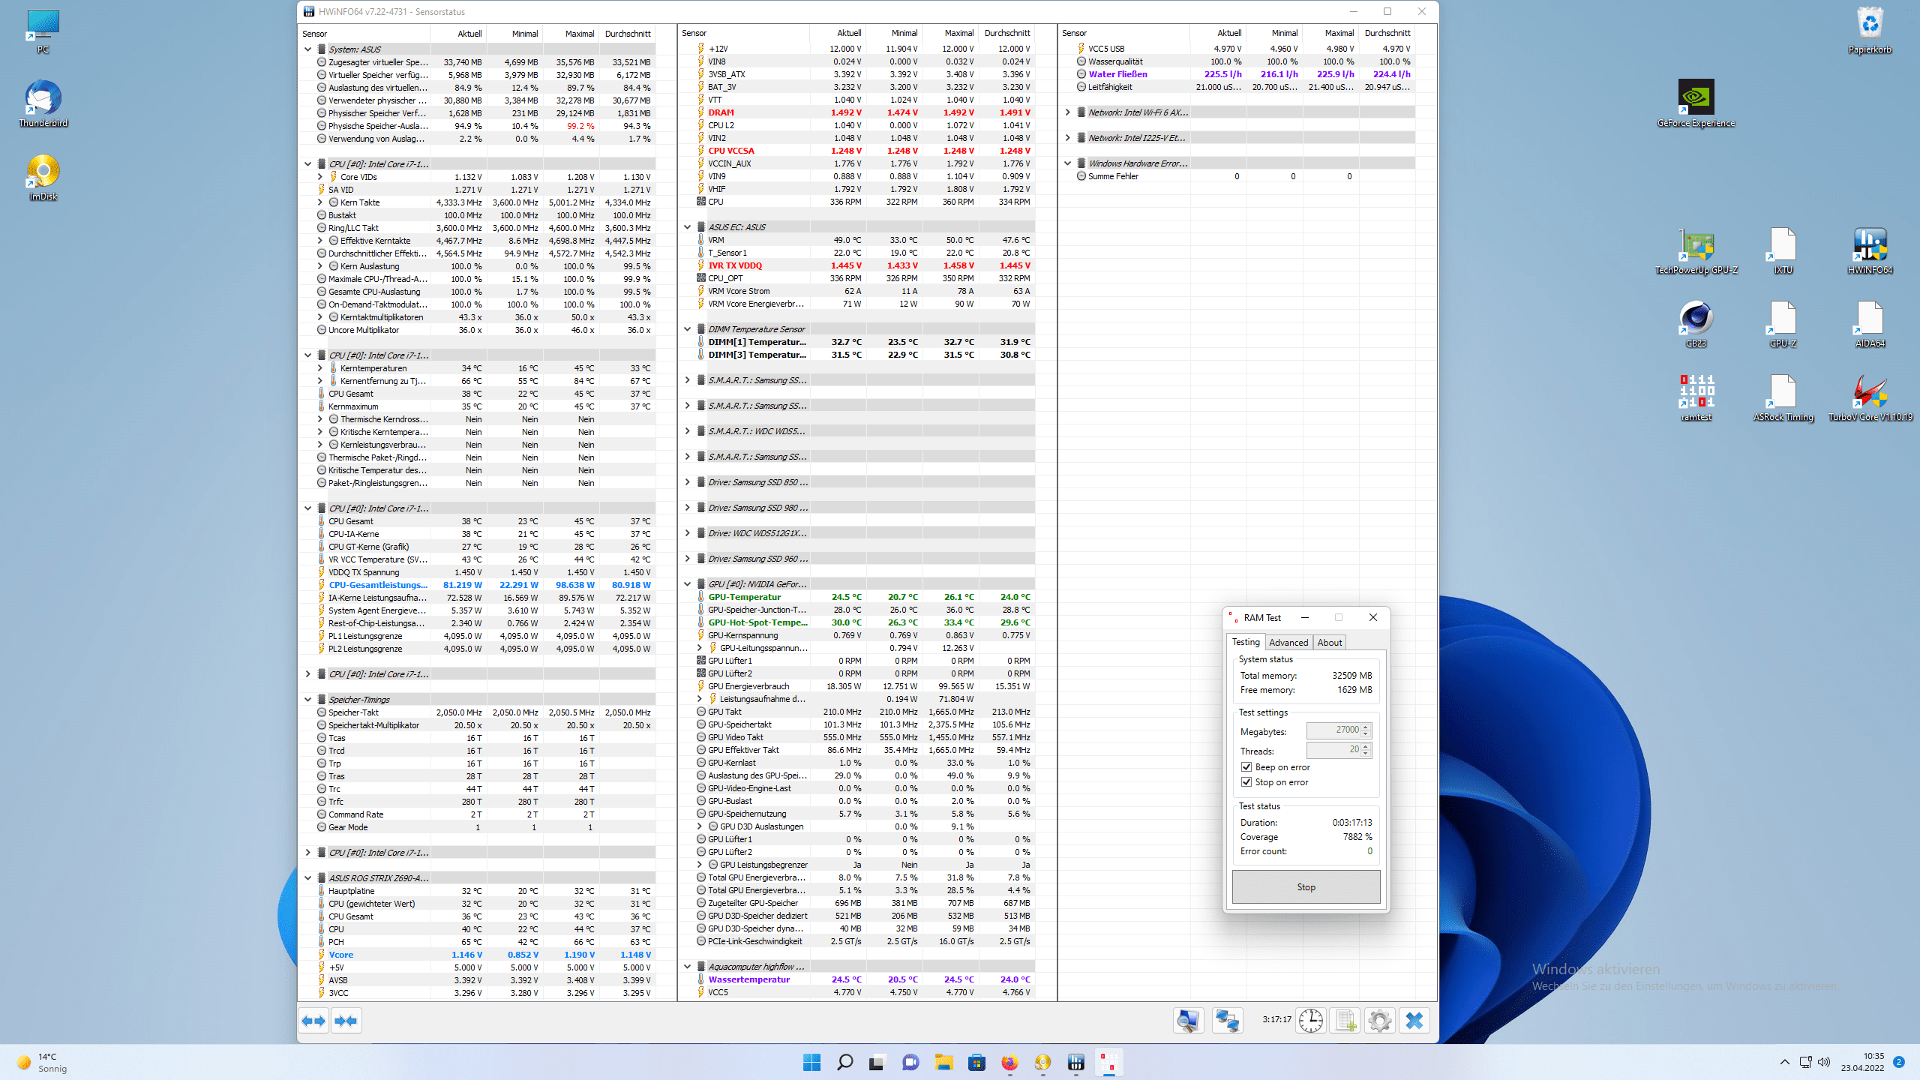Open the CPU-Z desktop shortcut

1783,325
